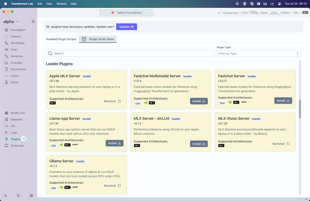Open the Select Foundation selector

126,13
